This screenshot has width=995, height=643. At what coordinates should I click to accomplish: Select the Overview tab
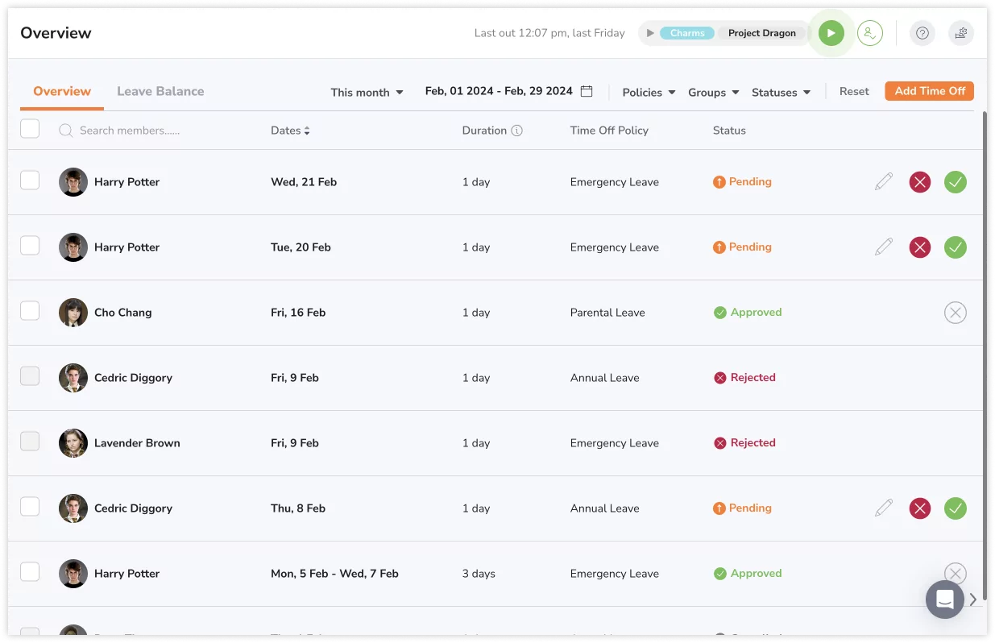(x=62, y=91)
